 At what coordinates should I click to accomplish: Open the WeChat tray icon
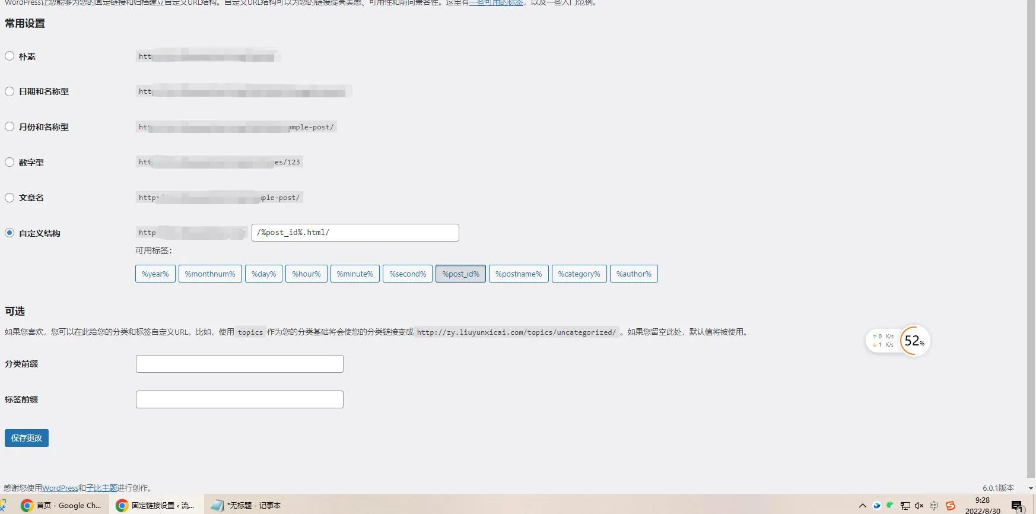click(890, 506)
